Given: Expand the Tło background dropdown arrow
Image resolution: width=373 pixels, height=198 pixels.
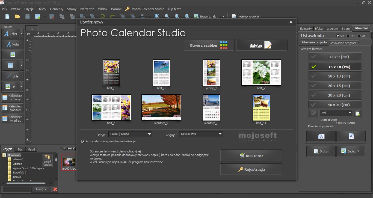Looking at the screenshot, I should coord(21,87).
